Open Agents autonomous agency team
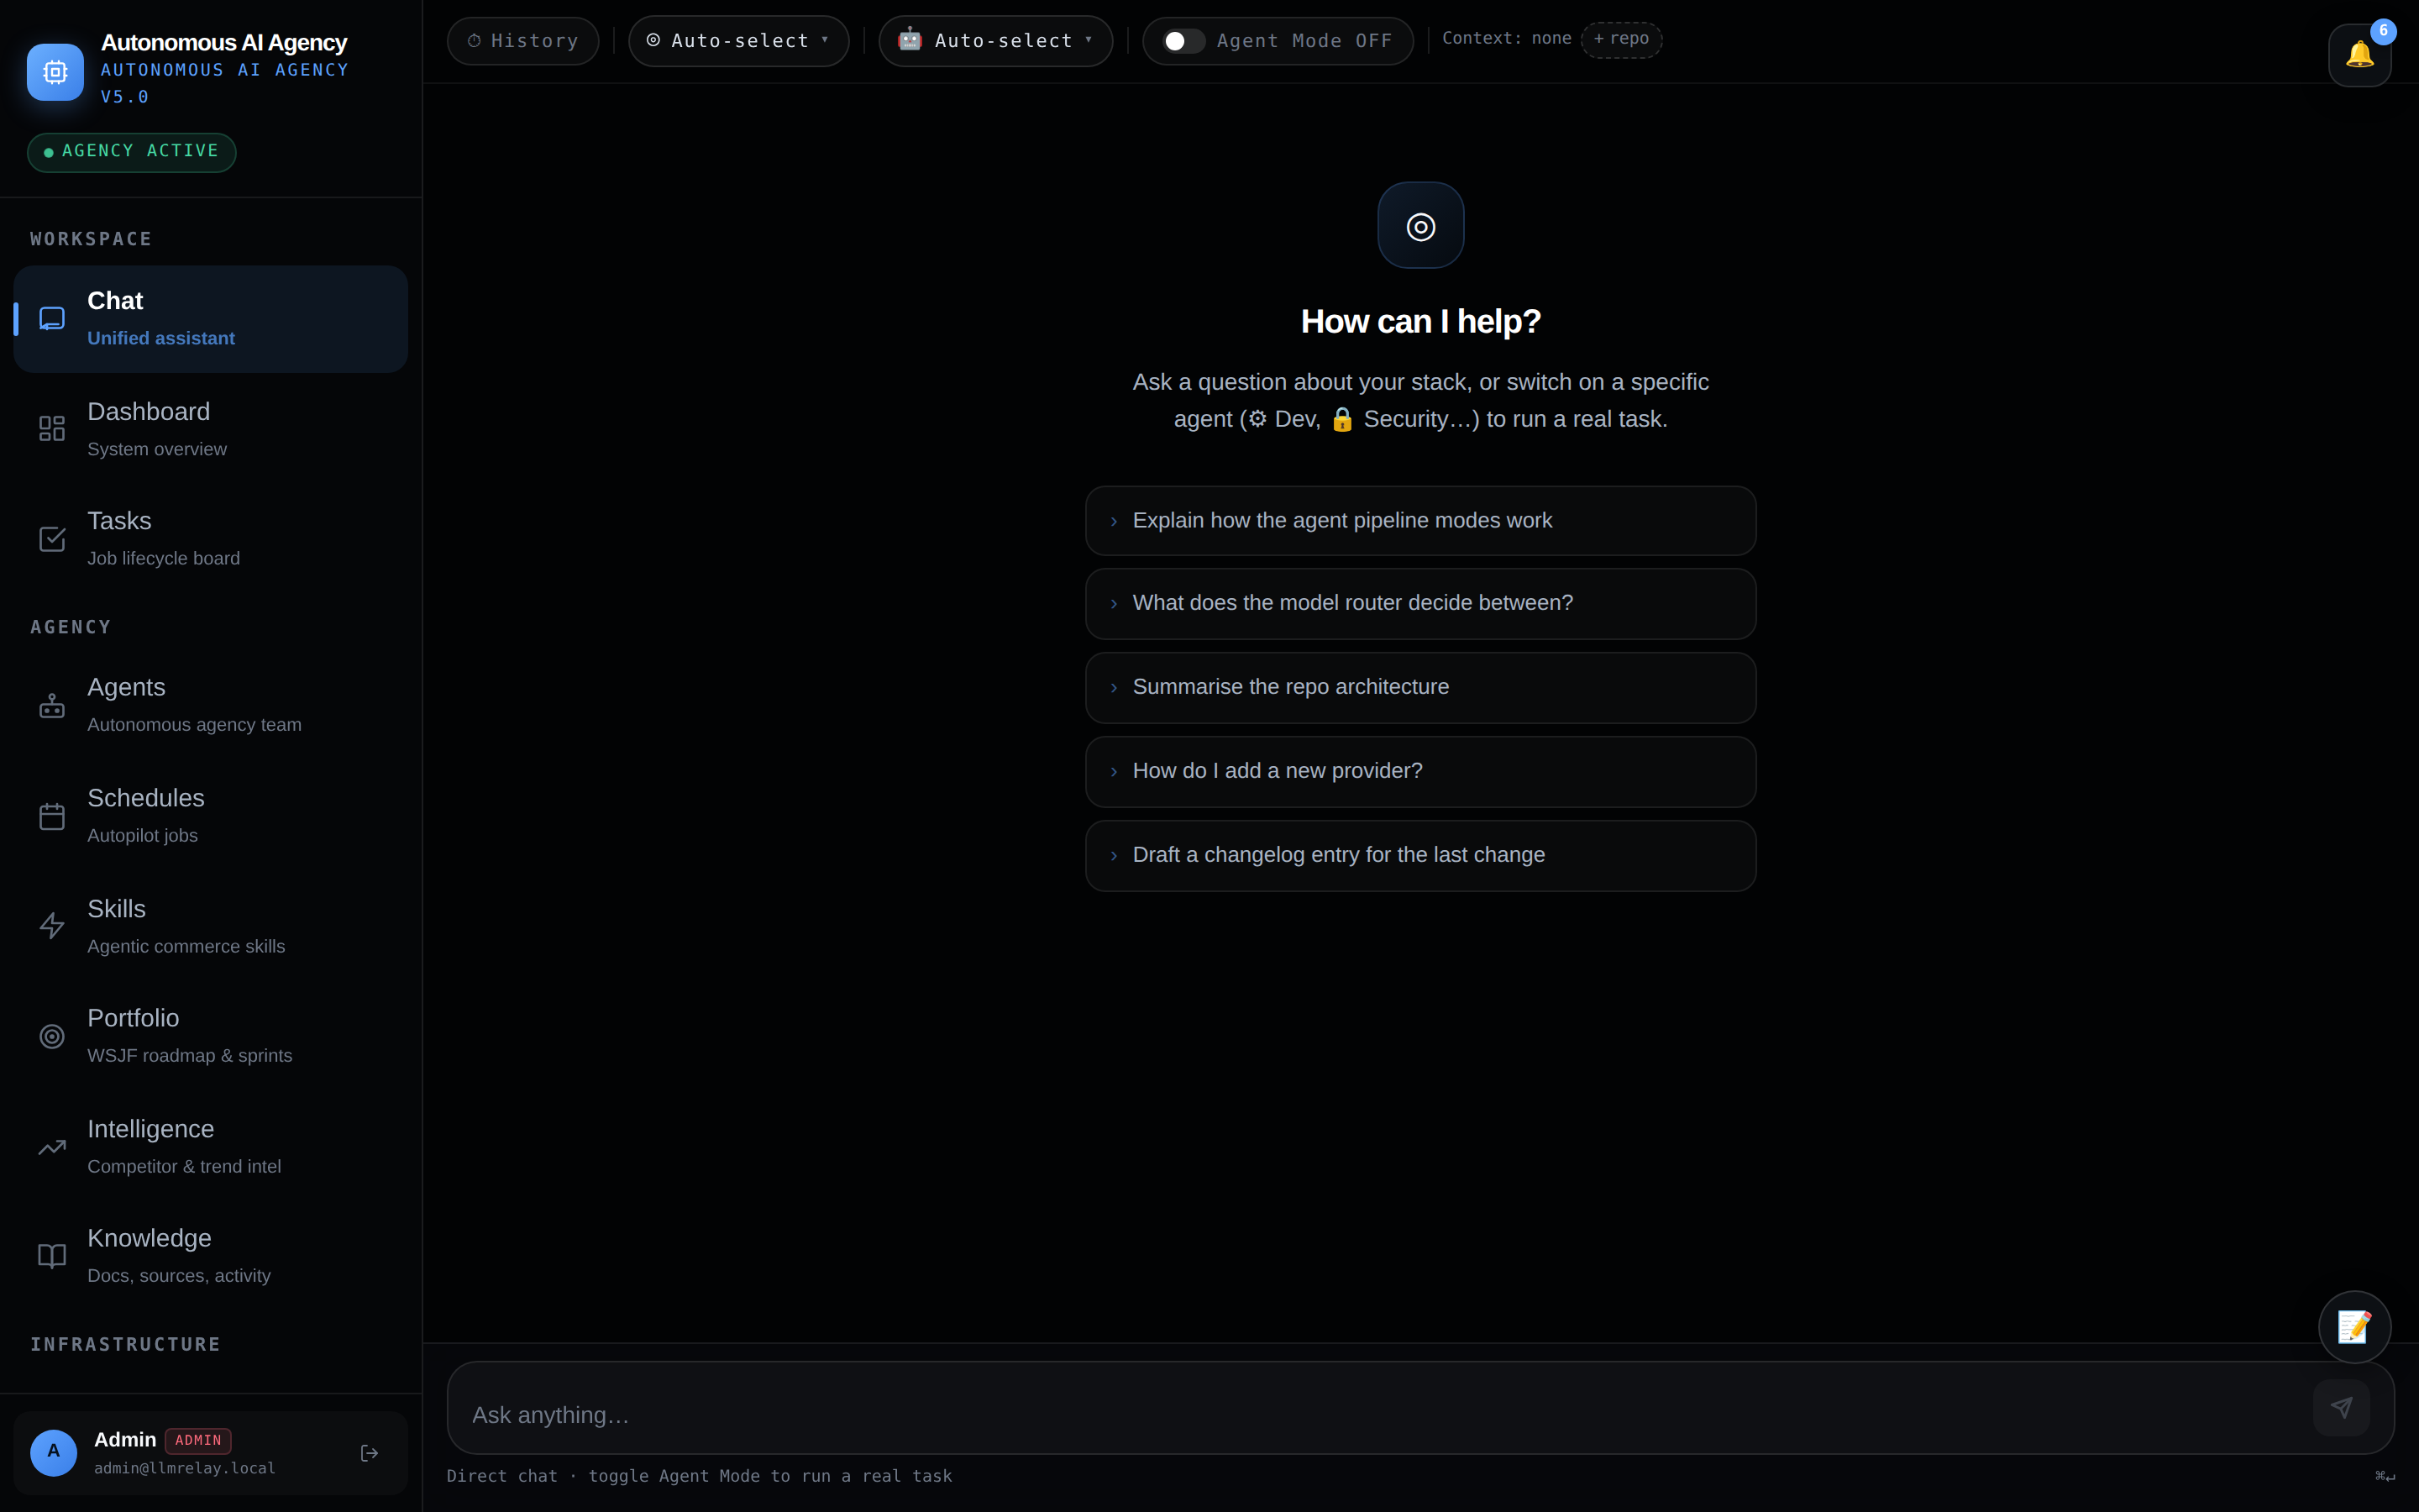The height and width of the screenshot is (1512, 2419). (211, 706)
